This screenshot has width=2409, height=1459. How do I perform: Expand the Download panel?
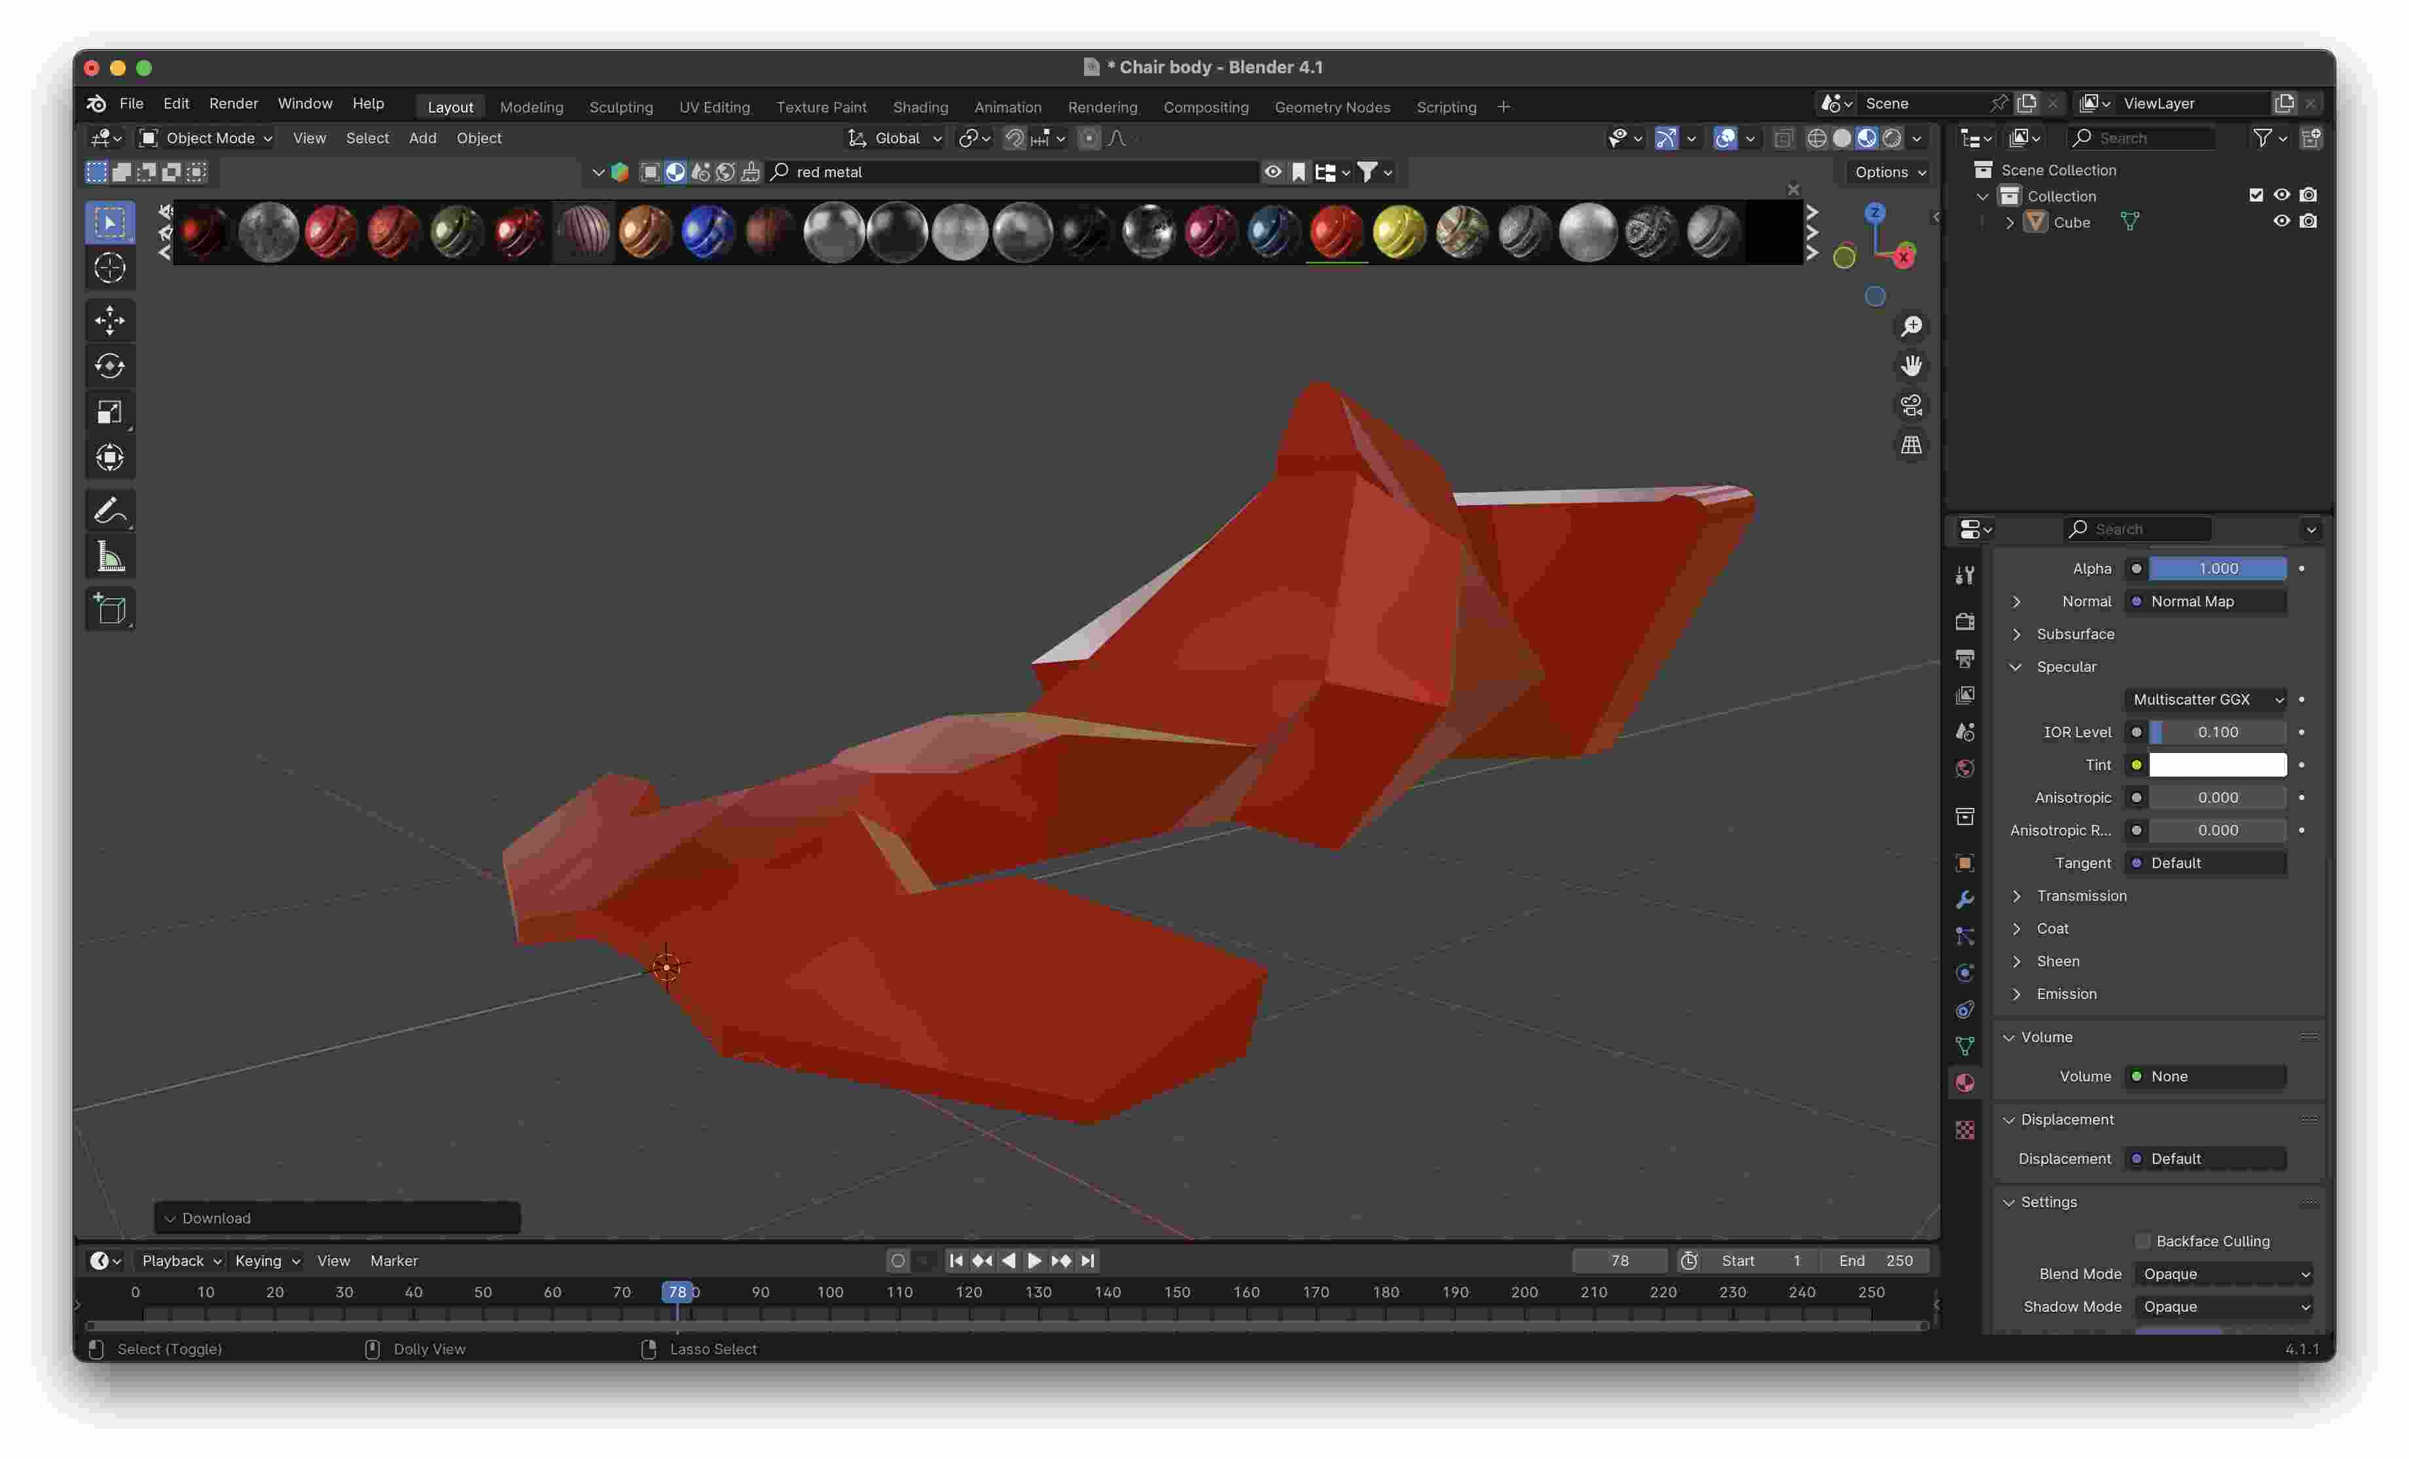click(x=336, y=1219)
